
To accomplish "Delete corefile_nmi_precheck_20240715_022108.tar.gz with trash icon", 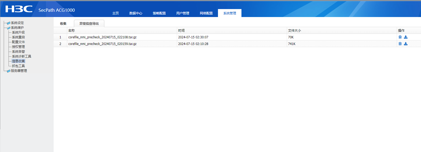I will pyautogui.click(x=400, y=37).
